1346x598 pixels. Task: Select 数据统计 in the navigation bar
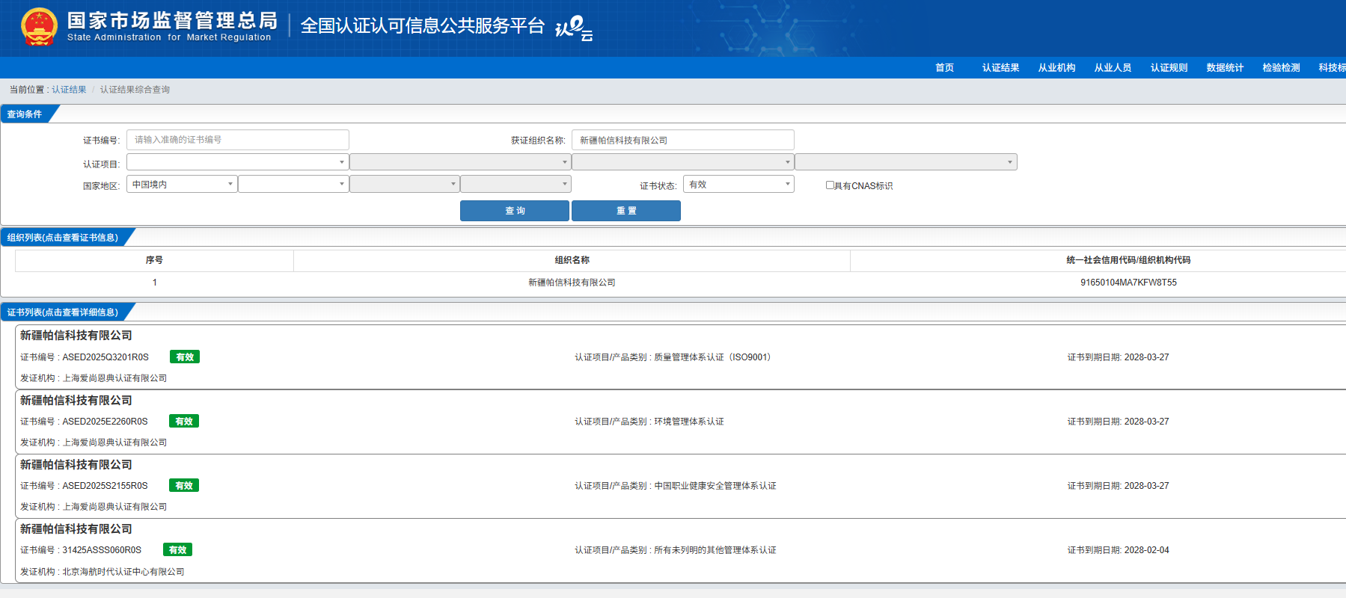tap(1225, 68)
